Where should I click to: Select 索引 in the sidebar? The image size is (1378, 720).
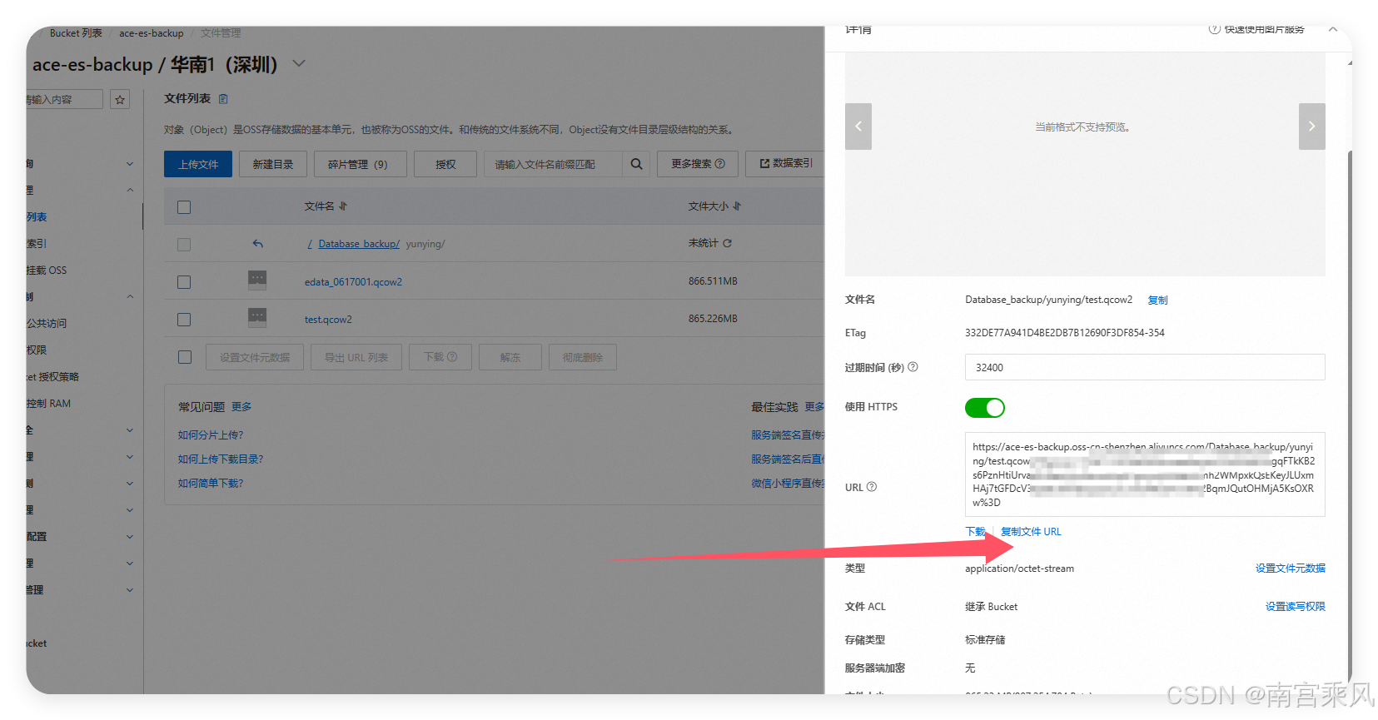tap(37, 244)
